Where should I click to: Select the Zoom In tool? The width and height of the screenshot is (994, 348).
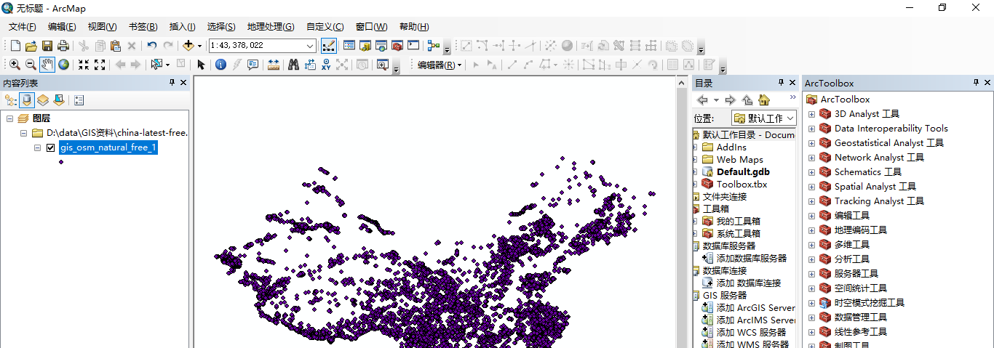[x=15, y=65]
